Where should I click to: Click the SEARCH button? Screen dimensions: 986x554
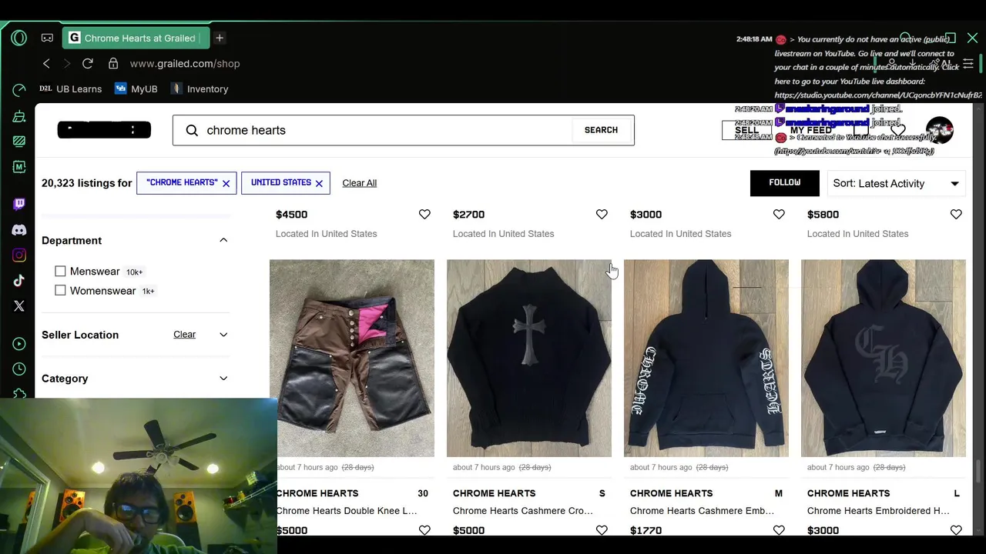[x=601, y=130]
